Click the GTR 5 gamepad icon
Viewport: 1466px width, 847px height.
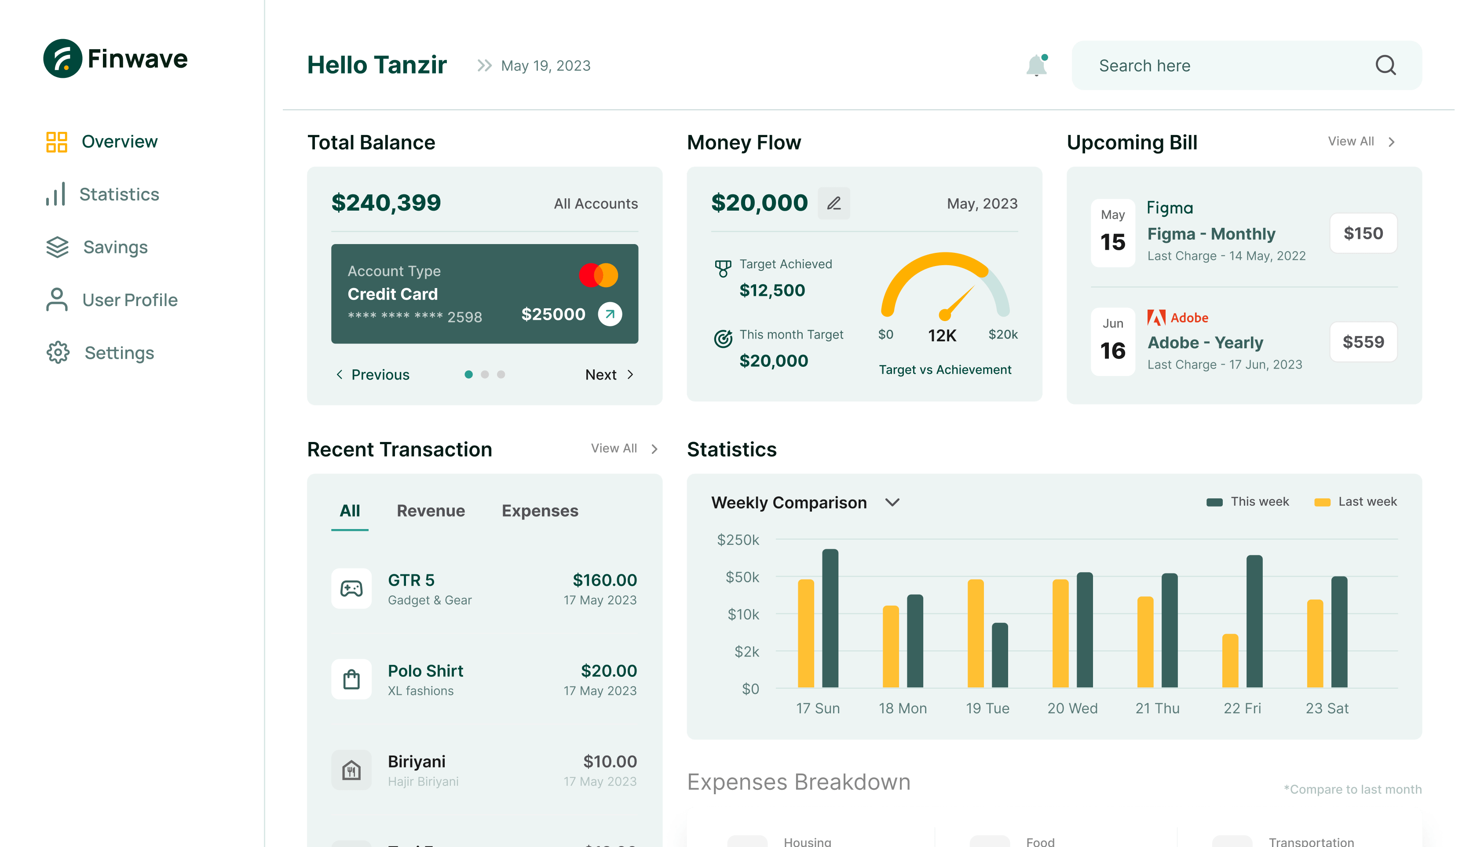(351, 589)
